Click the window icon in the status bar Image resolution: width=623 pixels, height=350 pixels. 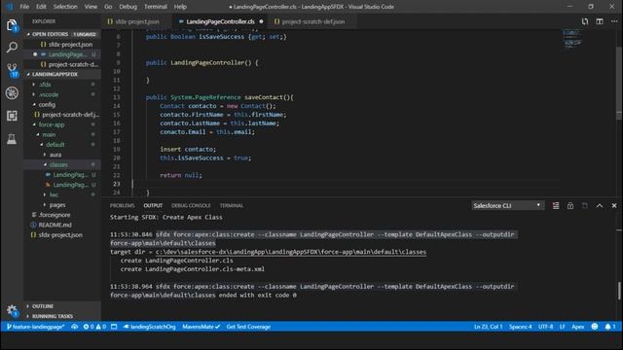pos(114,327)
